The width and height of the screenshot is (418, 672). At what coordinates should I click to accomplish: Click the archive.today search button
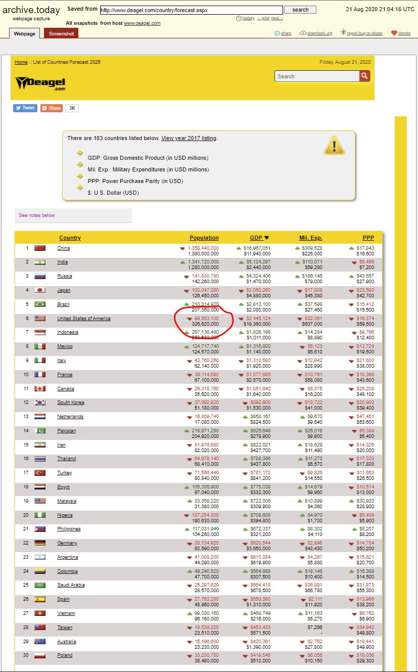click(300, 10)
